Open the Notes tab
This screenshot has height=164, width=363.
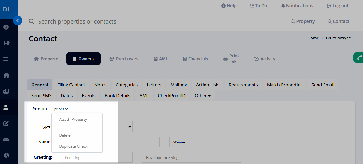[100, 85]
